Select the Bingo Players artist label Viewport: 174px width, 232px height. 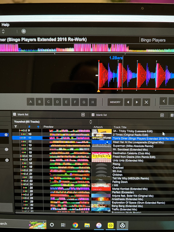[x=153, y=40]
